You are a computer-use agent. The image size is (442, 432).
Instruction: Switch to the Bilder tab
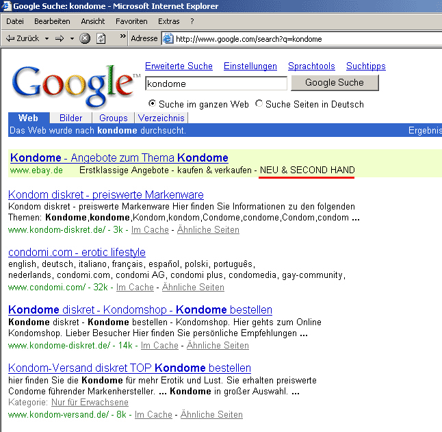[x=71, y=118]
